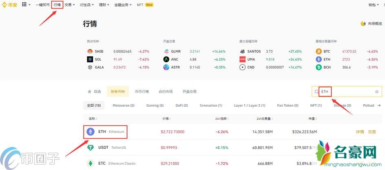Viewport: 385px width, 170px height.
Task: Click 交易 link in ETH row
Action: point(372,132)
